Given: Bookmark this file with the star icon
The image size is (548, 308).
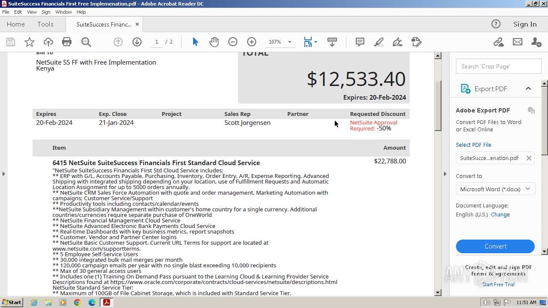Looking at the screenshot, I should click(30, 42).
